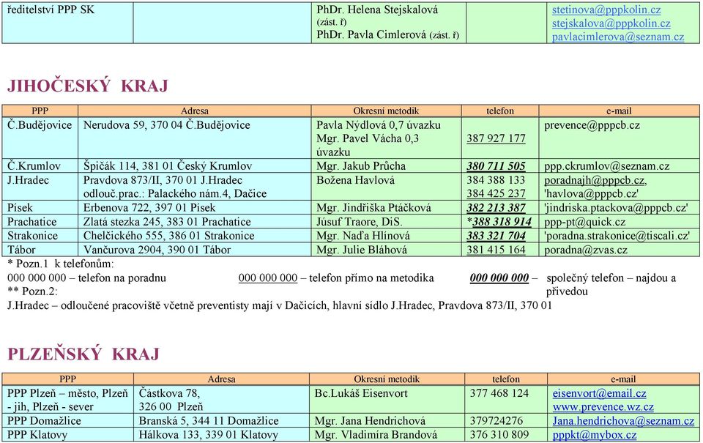Click address Vančurova 2904, 390 01 Tábor
This screenshot has height=443, width=703.
tap(157, 249)
